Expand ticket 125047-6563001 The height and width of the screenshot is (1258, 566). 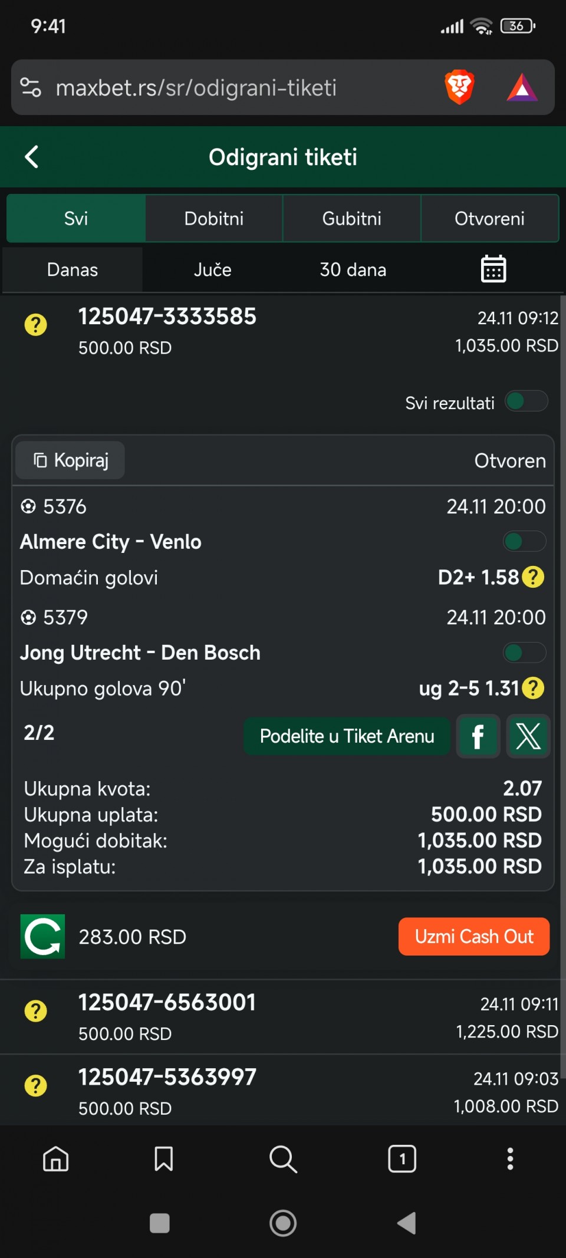point(283,1016)
